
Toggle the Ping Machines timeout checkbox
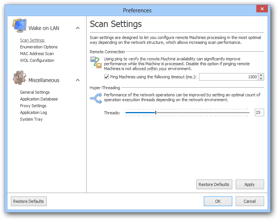[x=106, y=77]
